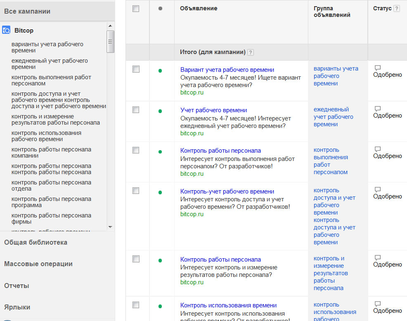The height and width of the screenshot is (321, 407).
Task: Expand the Массовые операции section
Action: click(x=38, y=264)
